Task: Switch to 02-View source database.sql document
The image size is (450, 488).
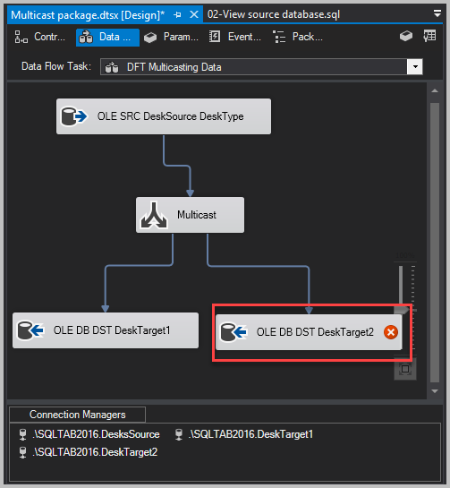Action: click(x=274, y=14)
